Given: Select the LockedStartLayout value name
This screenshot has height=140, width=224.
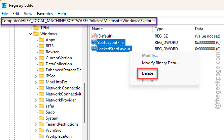Looking at the screenshot, I should 114,49.
